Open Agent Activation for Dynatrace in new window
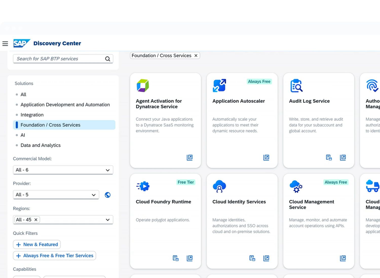This screenshot has height=278, width=380. [190, 157]
